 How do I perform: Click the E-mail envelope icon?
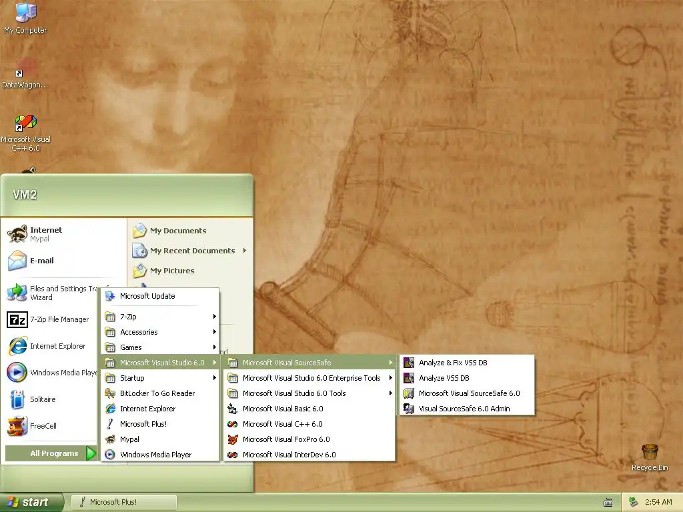coord(17,261)
